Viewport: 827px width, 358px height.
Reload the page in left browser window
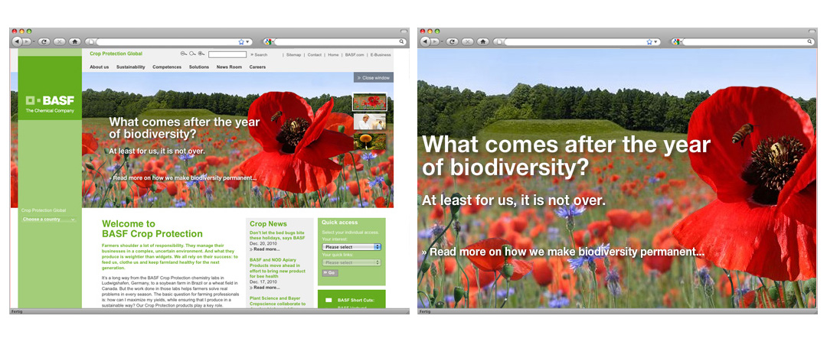tap(44, 41)
